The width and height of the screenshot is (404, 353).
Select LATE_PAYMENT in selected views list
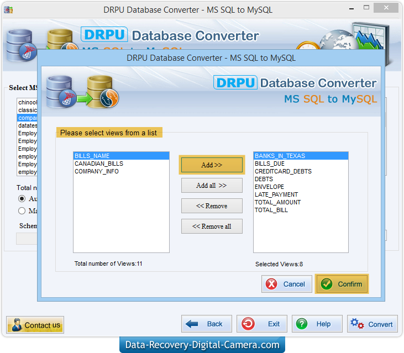tap(301, 194)
